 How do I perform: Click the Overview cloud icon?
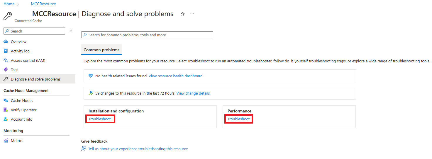click(x=6, y=42)
